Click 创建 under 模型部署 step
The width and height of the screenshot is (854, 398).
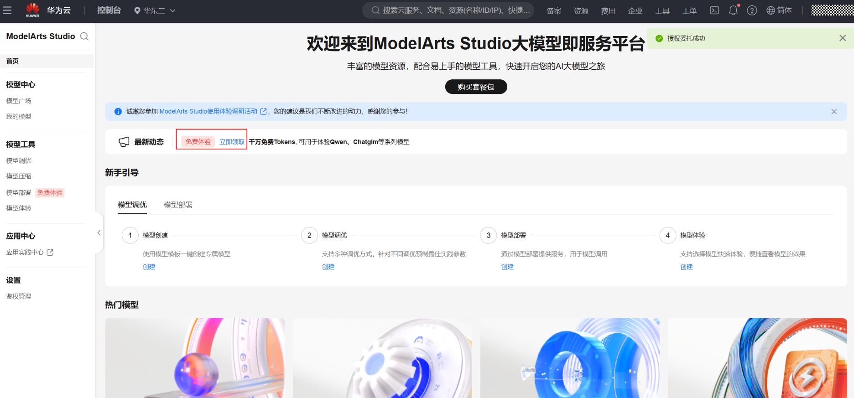tap(507, 267)
